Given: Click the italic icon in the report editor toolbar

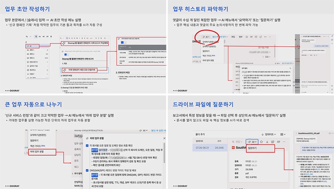Looking at the screenshot, I should click(79, 38).
